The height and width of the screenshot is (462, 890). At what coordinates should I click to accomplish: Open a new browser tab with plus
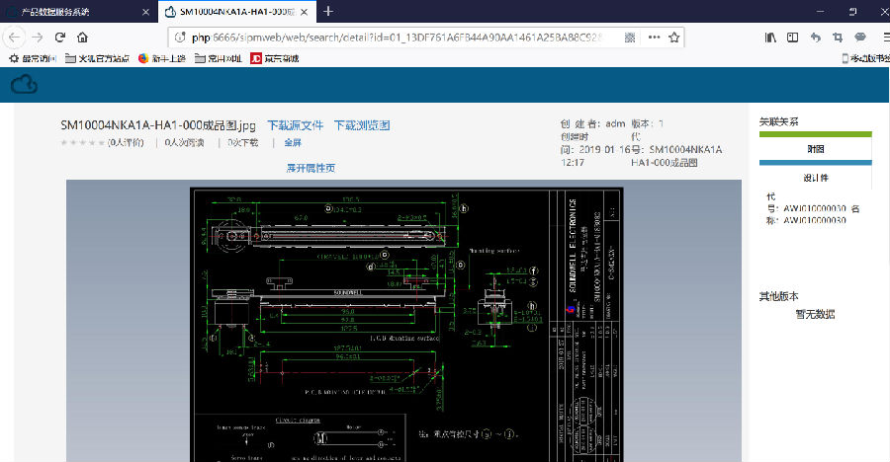328,12
